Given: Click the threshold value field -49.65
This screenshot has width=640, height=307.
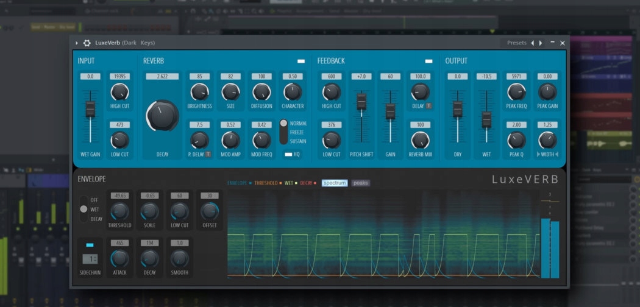Looking at the screenshot, I should click(x=119, y=196).
